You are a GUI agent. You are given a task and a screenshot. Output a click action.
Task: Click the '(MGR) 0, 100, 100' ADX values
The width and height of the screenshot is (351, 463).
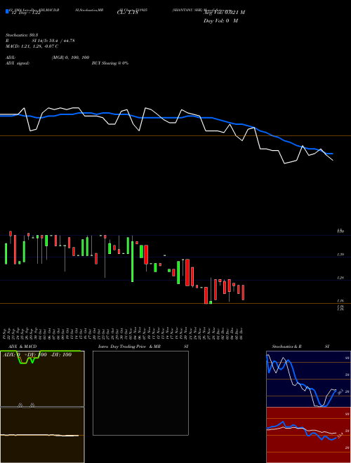[70, 58]
